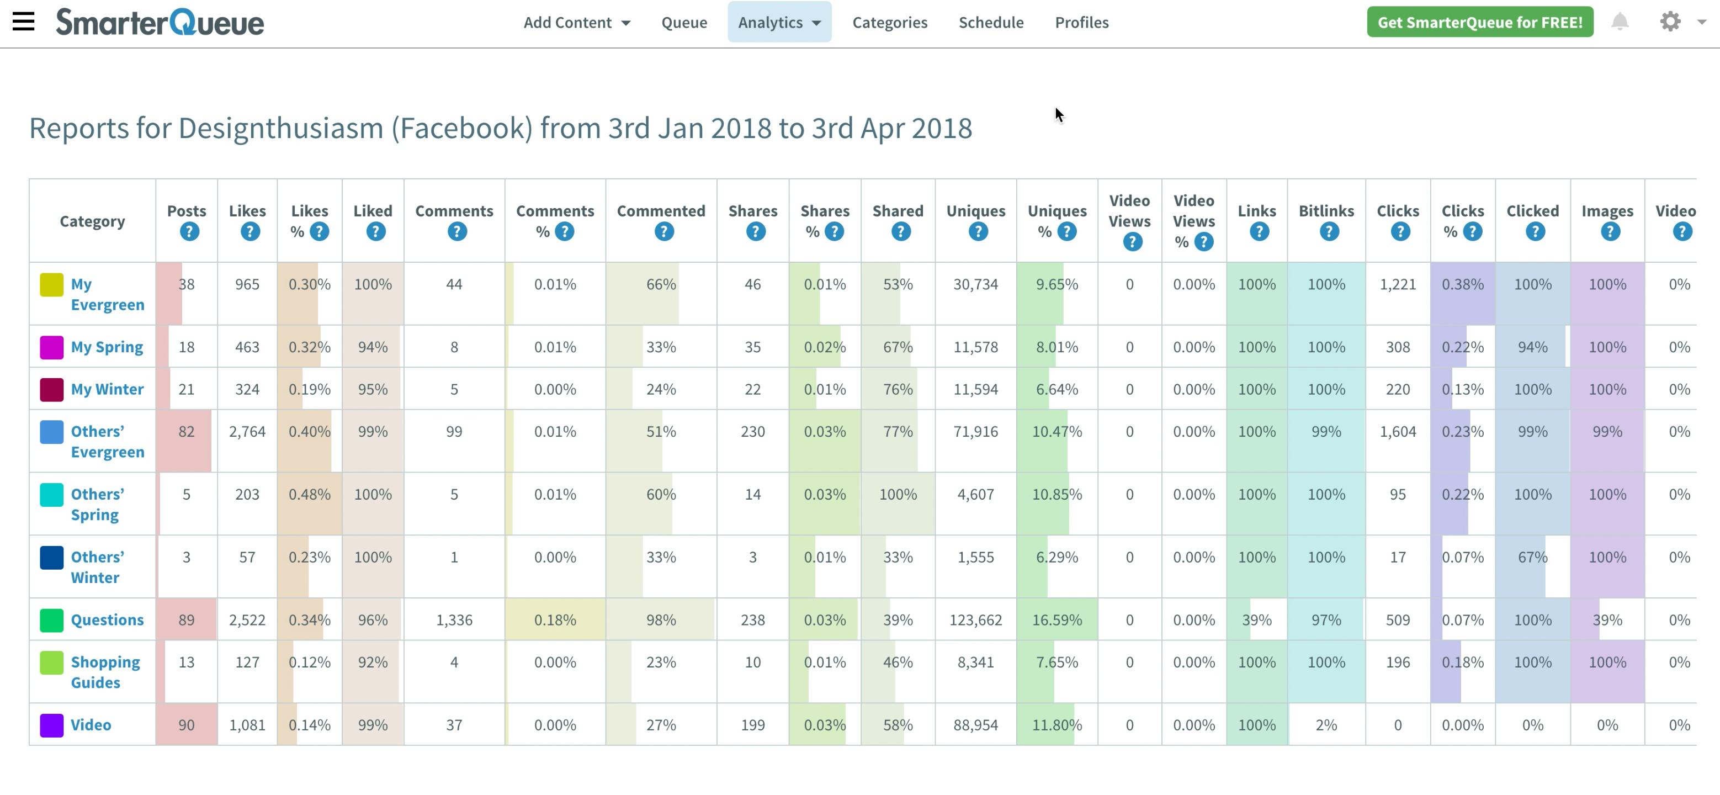Click the help icon under Video Views

pos(1133,242)
